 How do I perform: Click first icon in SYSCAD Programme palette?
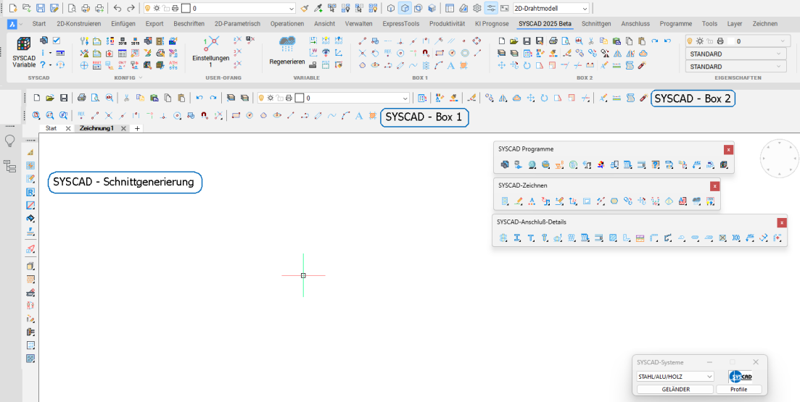[505, 164]
